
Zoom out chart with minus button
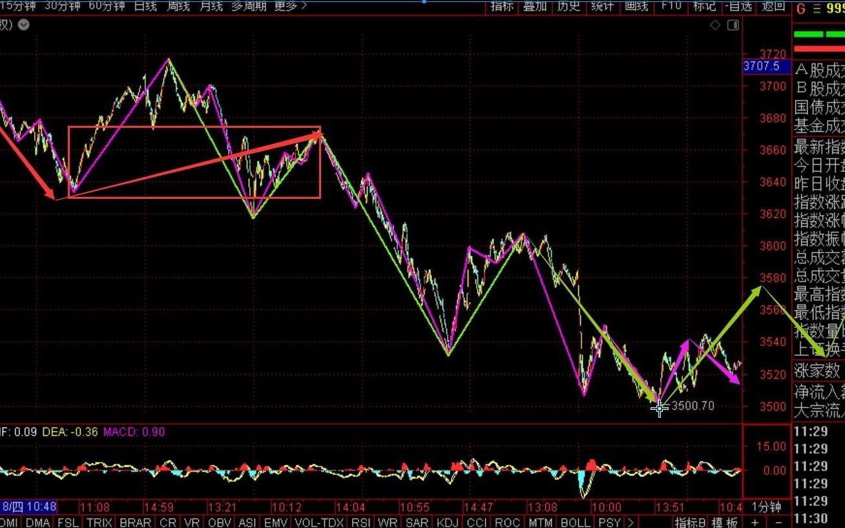coord(779,522)
